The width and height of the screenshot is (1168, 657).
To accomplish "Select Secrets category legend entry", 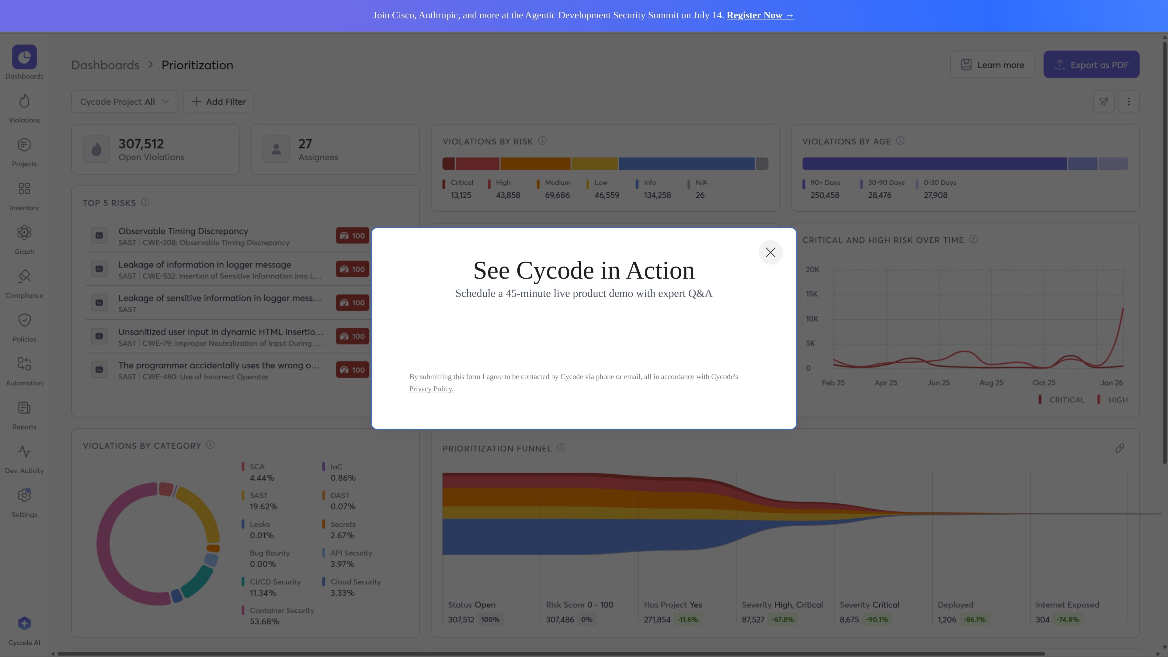I will [x=339, y=530].
